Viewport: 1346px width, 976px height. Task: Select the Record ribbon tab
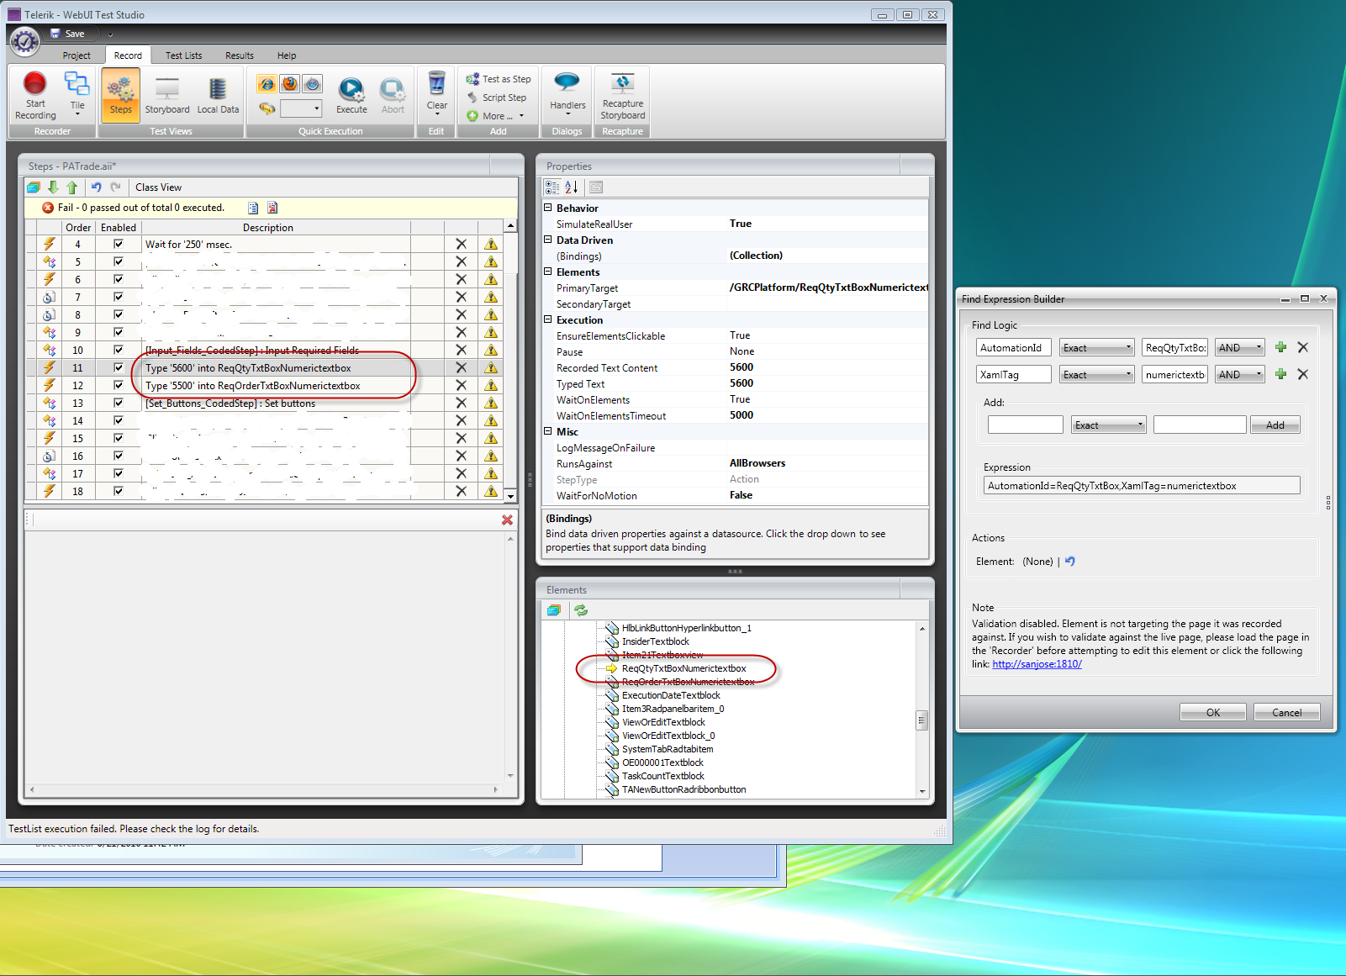[x=128, y=55]
